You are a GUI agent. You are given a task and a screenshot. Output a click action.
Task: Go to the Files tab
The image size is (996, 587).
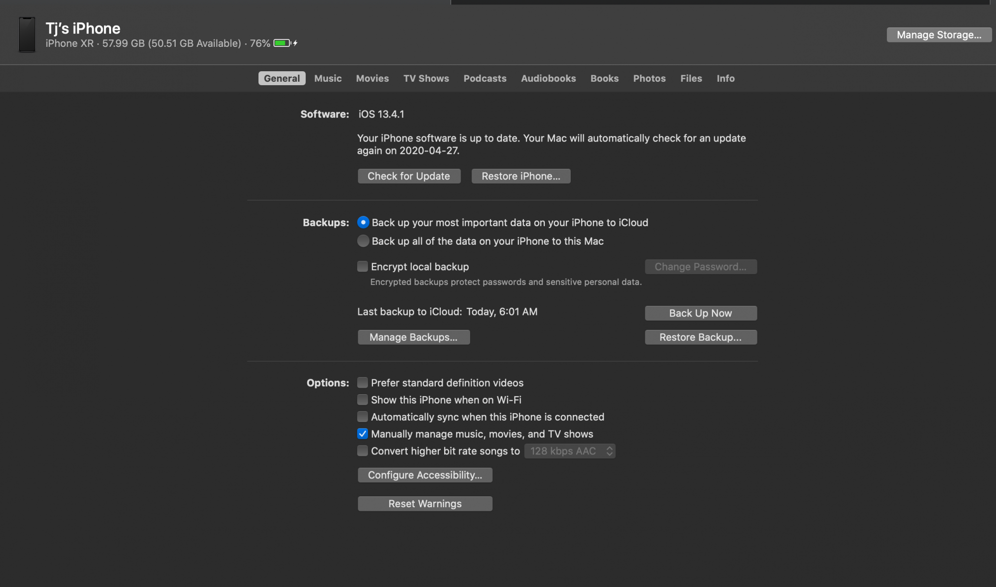click(x=691, y=78)
